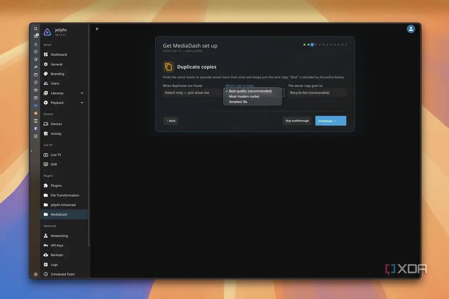The image size is (449, 299).
Task: Open the translate panel icon
Action: [36, 67]
